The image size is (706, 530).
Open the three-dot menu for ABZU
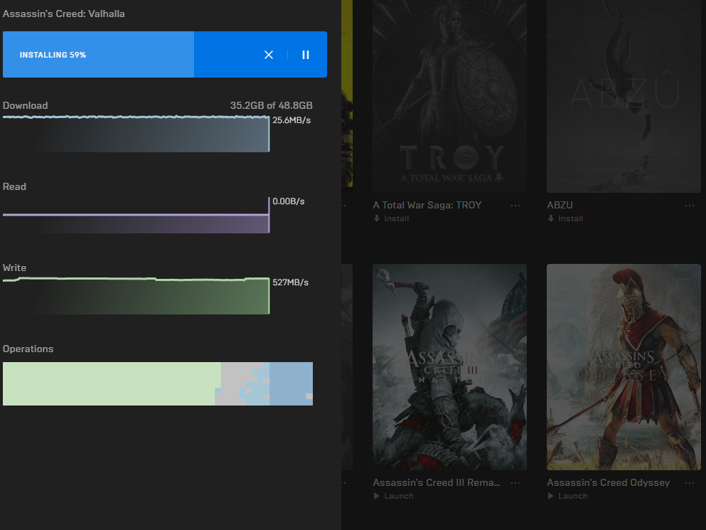pos(689,206)
